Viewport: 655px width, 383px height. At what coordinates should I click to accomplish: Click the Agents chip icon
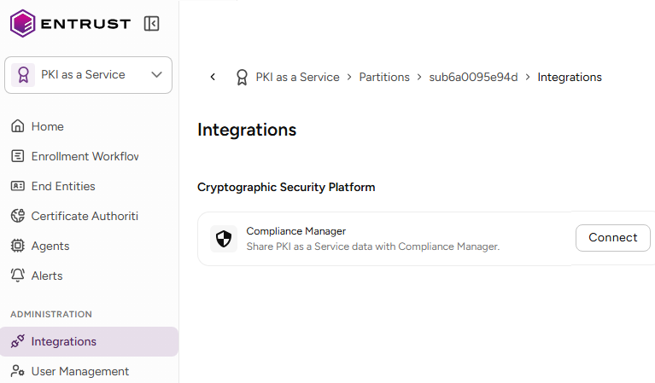coord(18,246)
